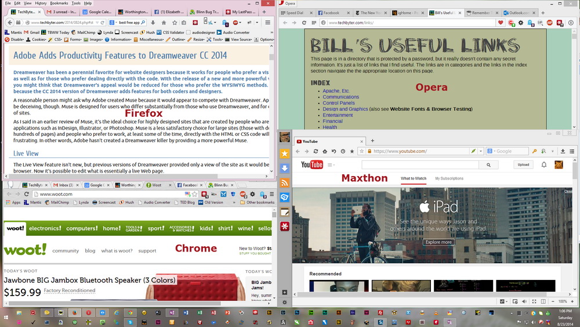580x327 pixels.
Task: Switch to My LastPass tab in Firefox
Action: (x=240, y=12)
